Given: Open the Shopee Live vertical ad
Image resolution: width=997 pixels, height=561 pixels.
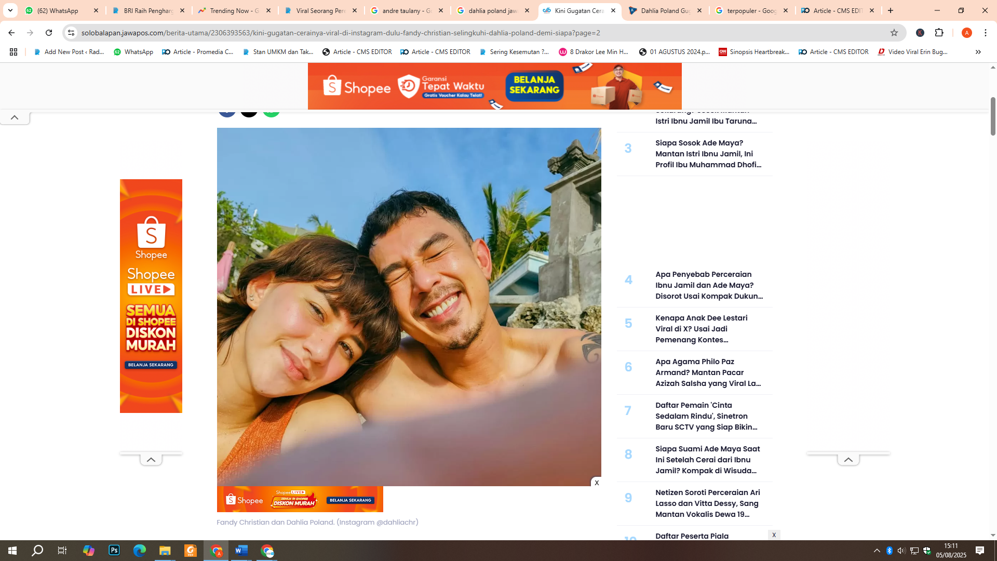Looking at the screenshot, I should [x=151, y=296].
